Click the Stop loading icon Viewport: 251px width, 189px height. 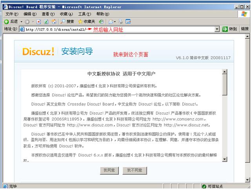38,22
